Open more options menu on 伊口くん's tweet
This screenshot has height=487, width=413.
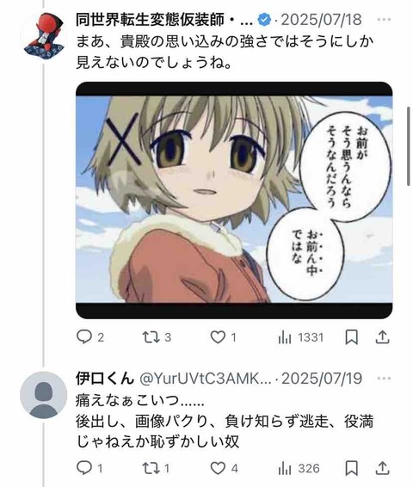coord(384,379)
